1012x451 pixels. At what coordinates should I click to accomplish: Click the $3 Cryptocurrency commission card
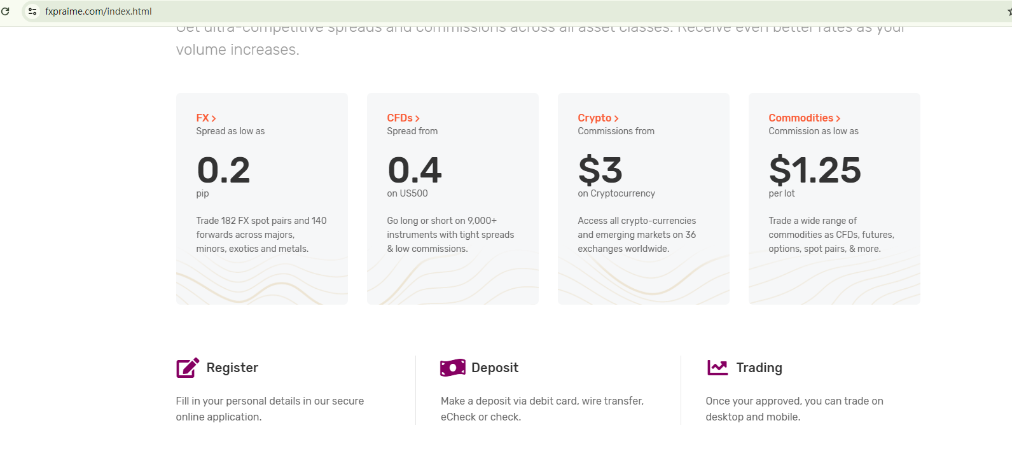pos(643,198)
